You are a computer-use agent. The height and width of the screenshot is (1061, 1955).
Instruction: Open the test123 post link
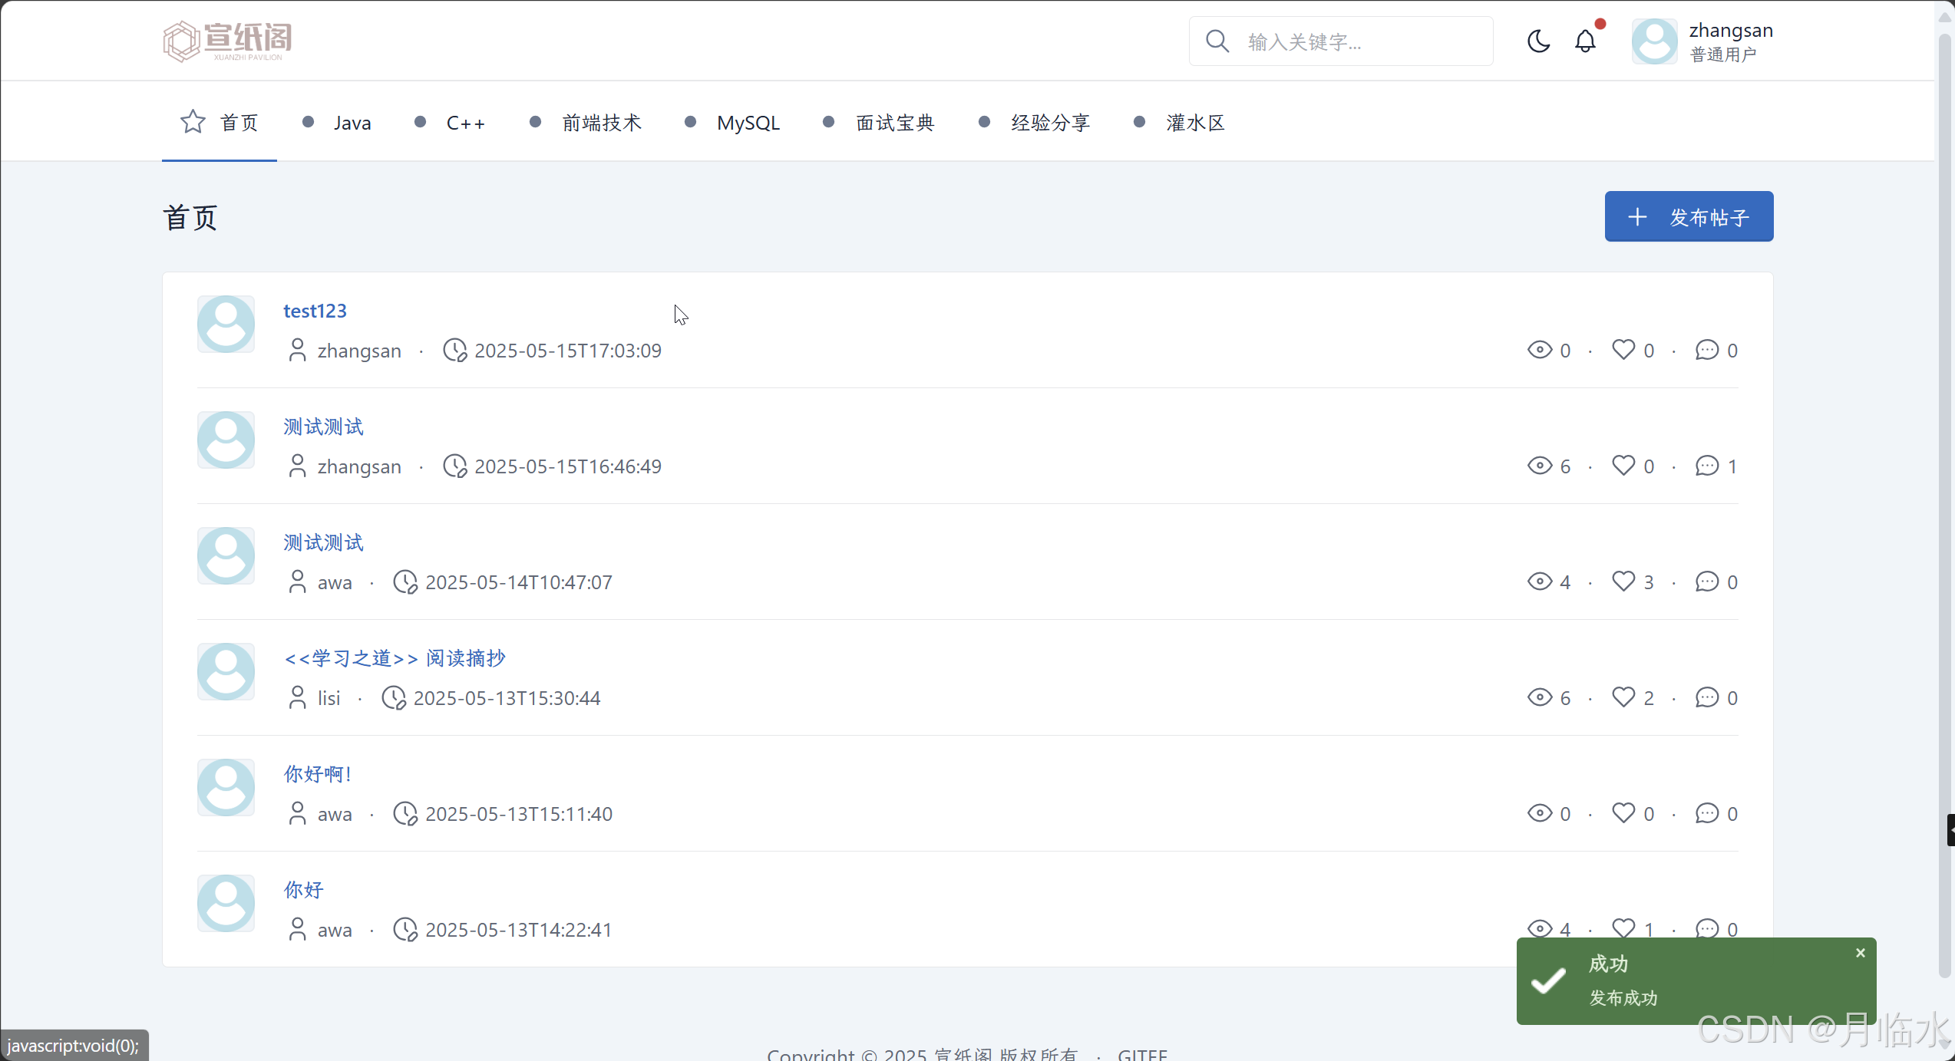coord(315,311)
